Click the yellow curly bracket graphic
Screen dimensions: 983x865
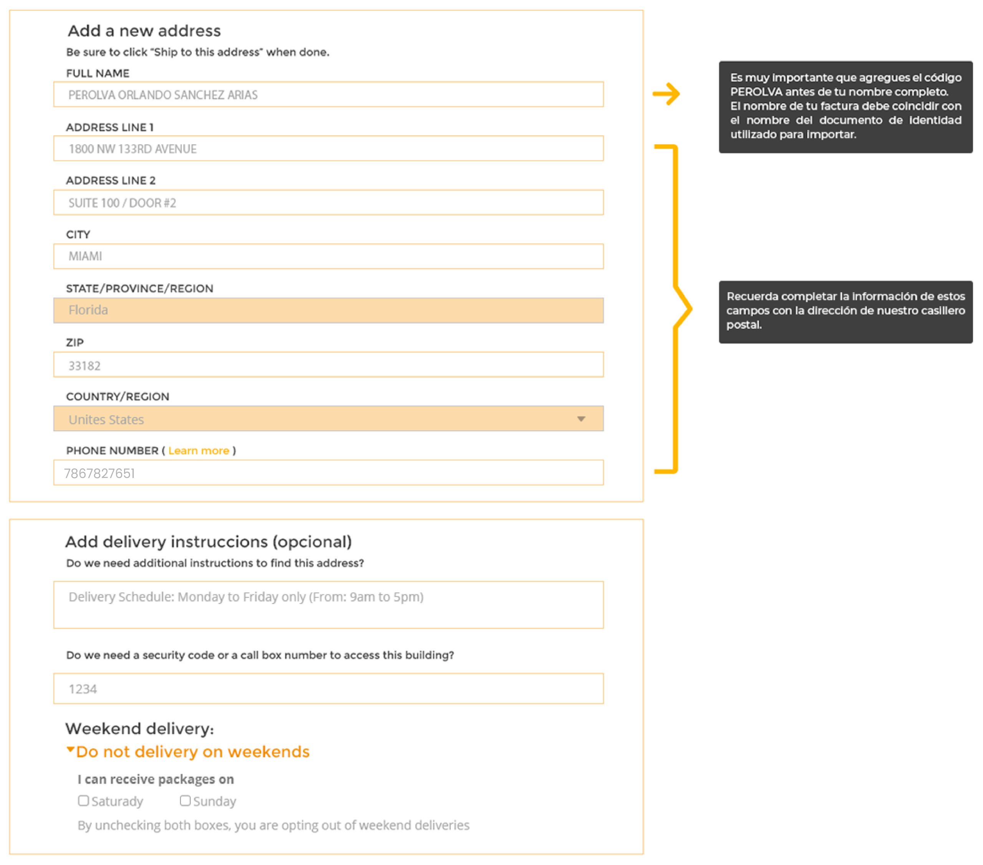pyautogui.click(x=673, y=309)
